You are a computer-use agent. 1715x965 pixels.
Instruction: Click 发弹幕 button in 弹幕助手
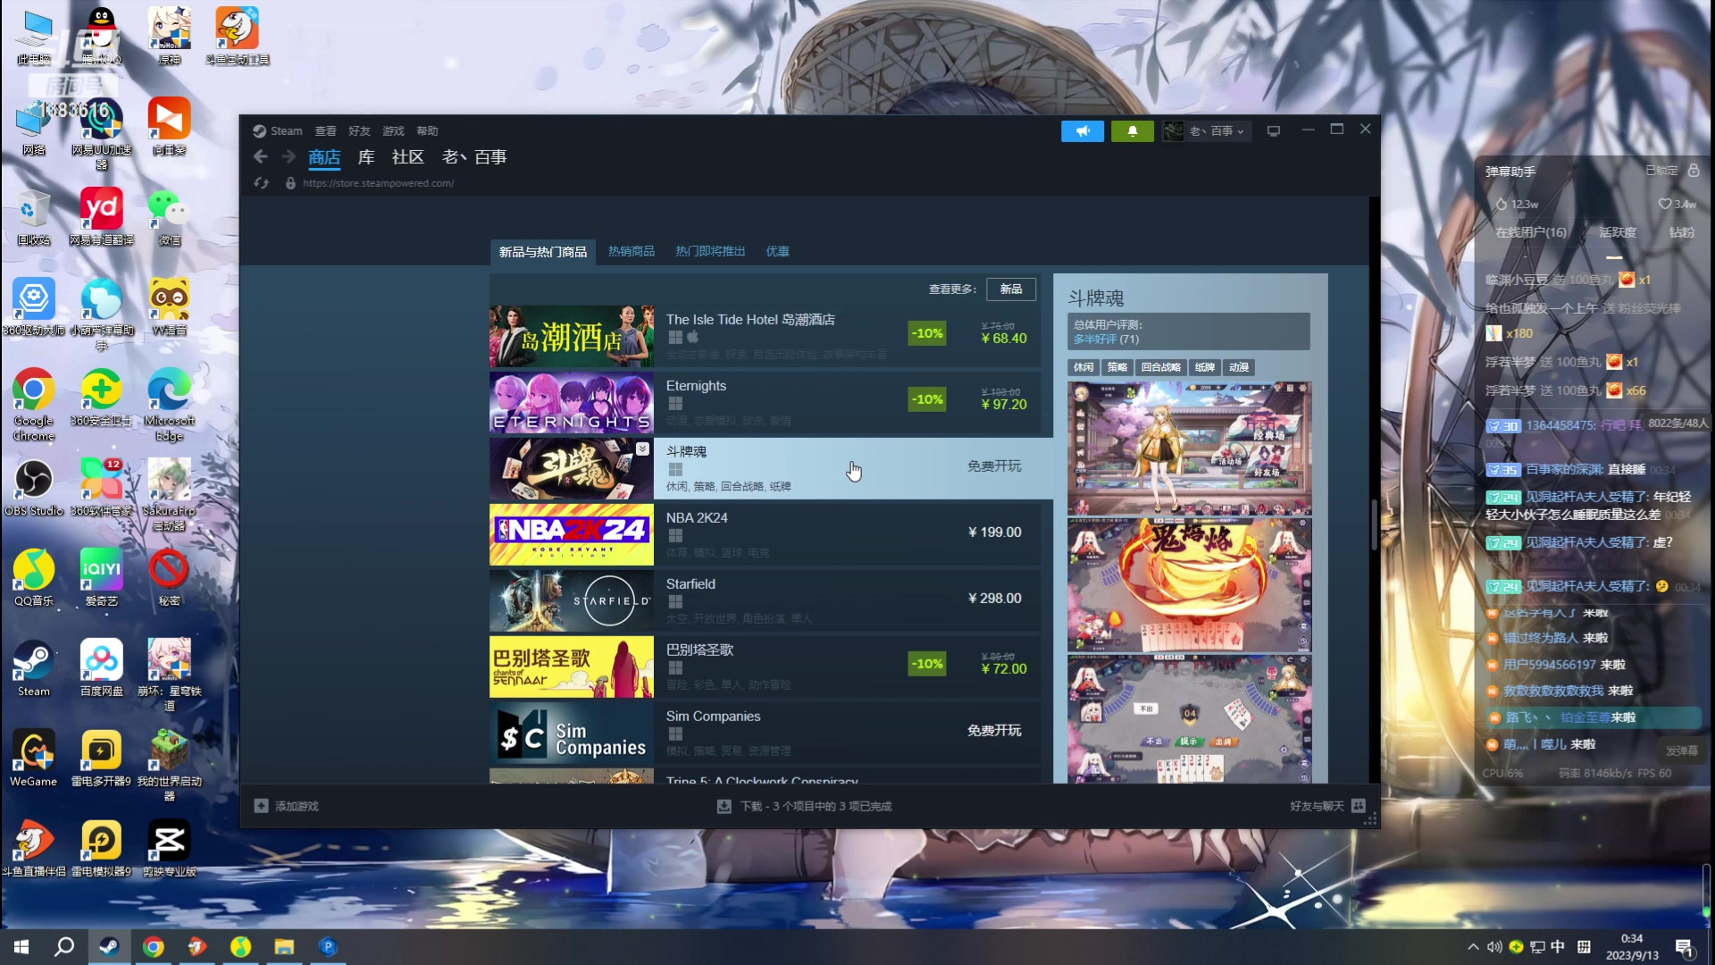point(1681,751)
